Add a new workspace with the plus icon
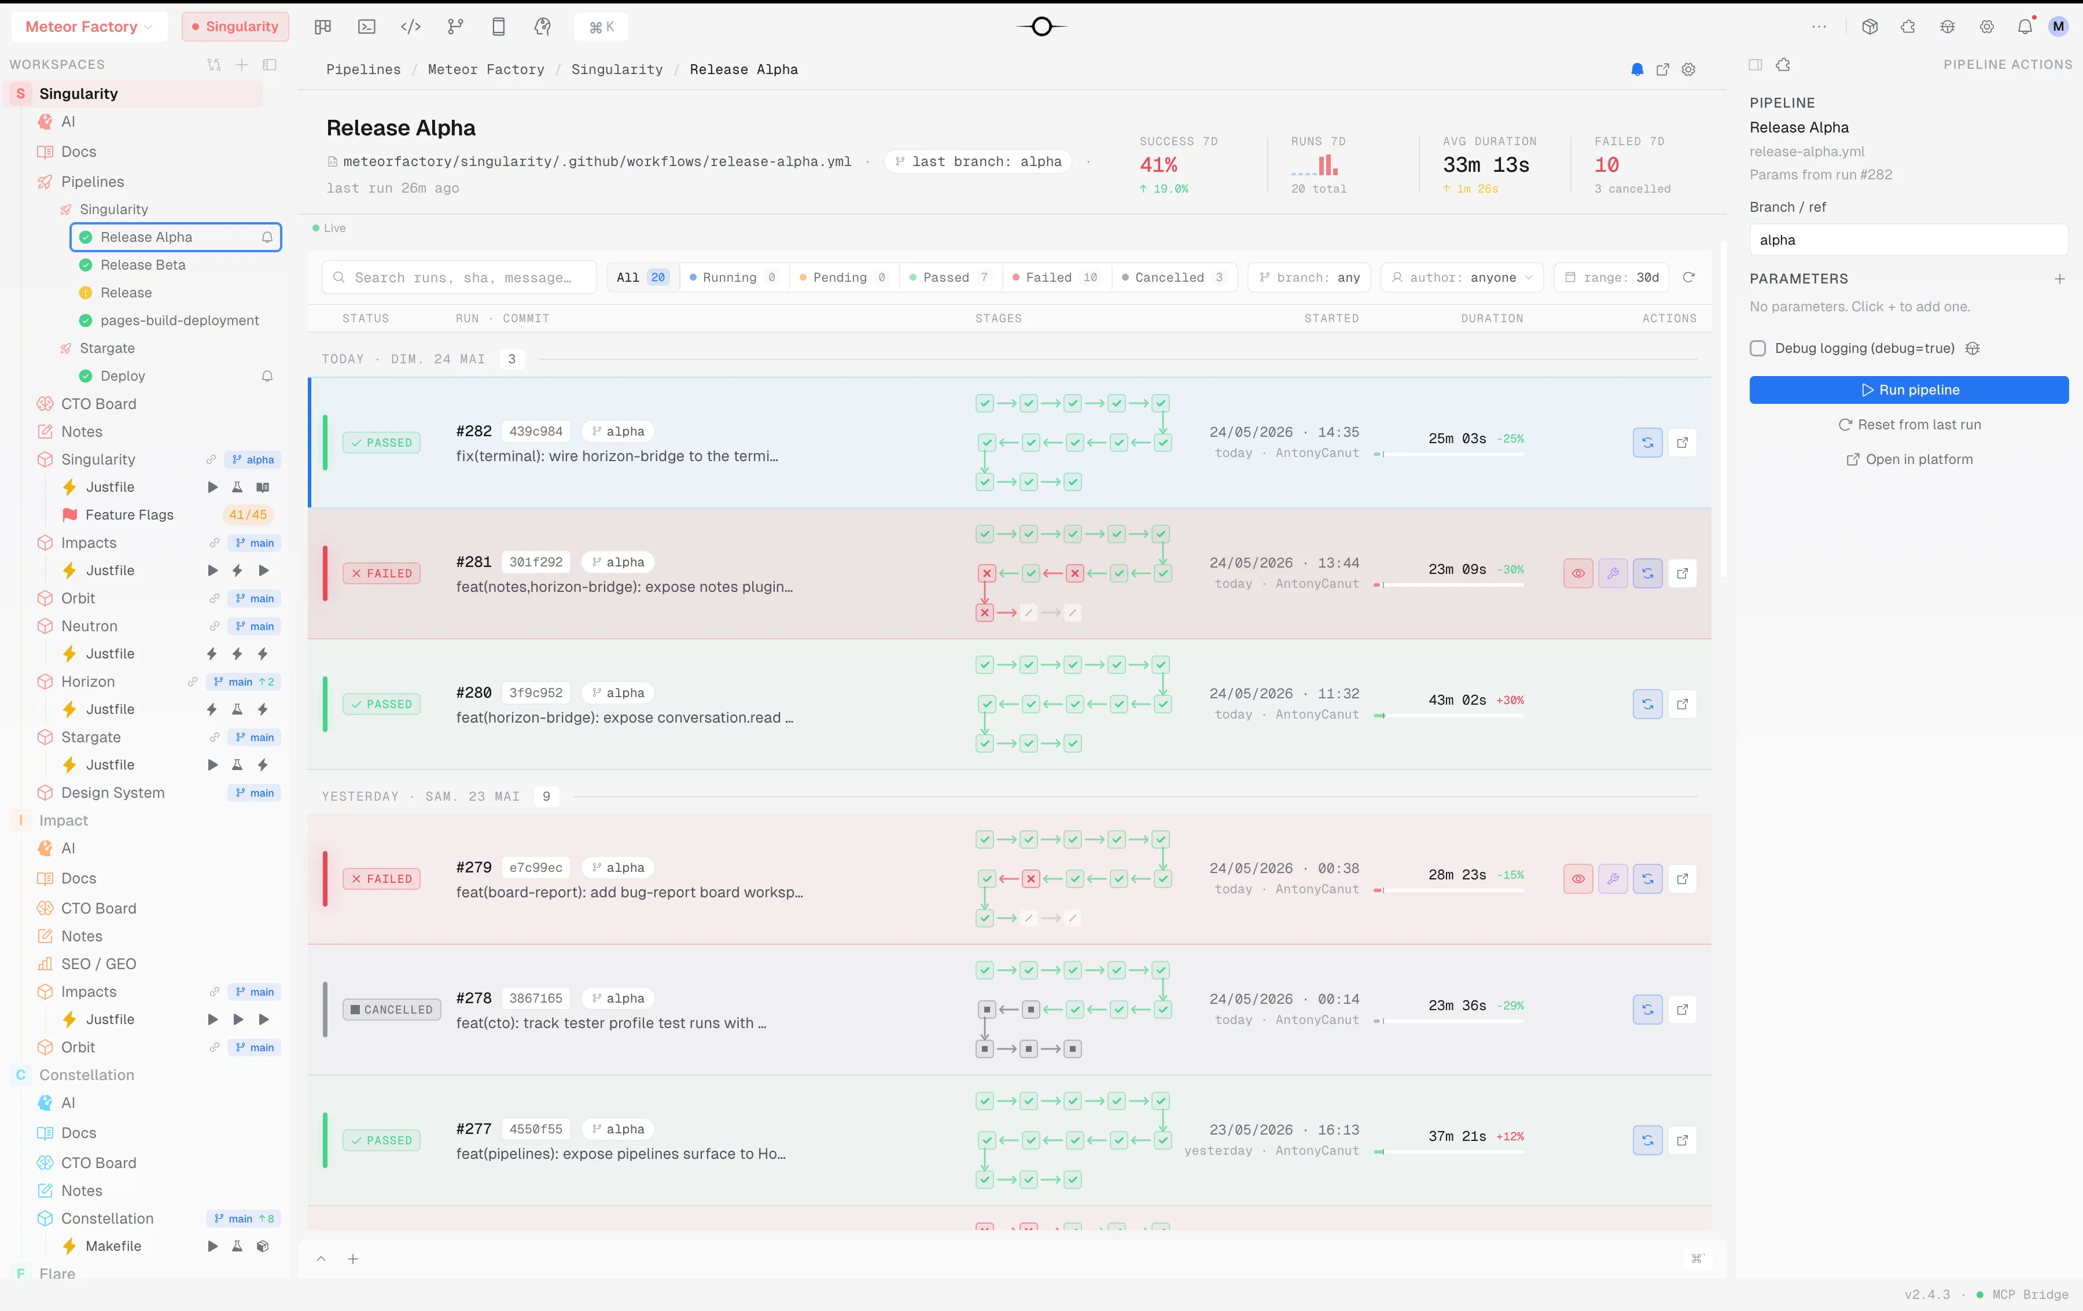The image size is (2083, 1311). click(242, 65)
